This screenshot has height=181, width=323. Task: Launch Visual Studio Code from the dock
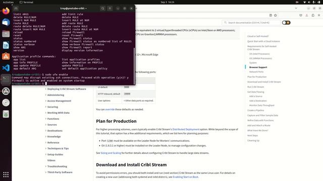click(x=6, y=68)
